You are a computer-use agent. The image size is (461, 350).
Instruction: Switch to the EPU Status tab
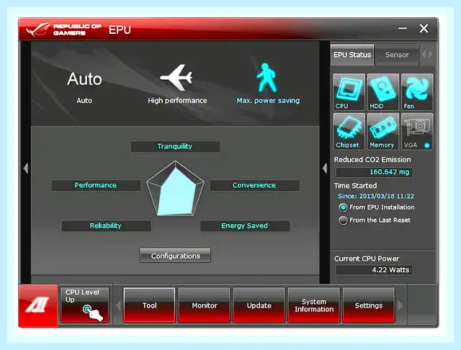(x=352, y=55)
